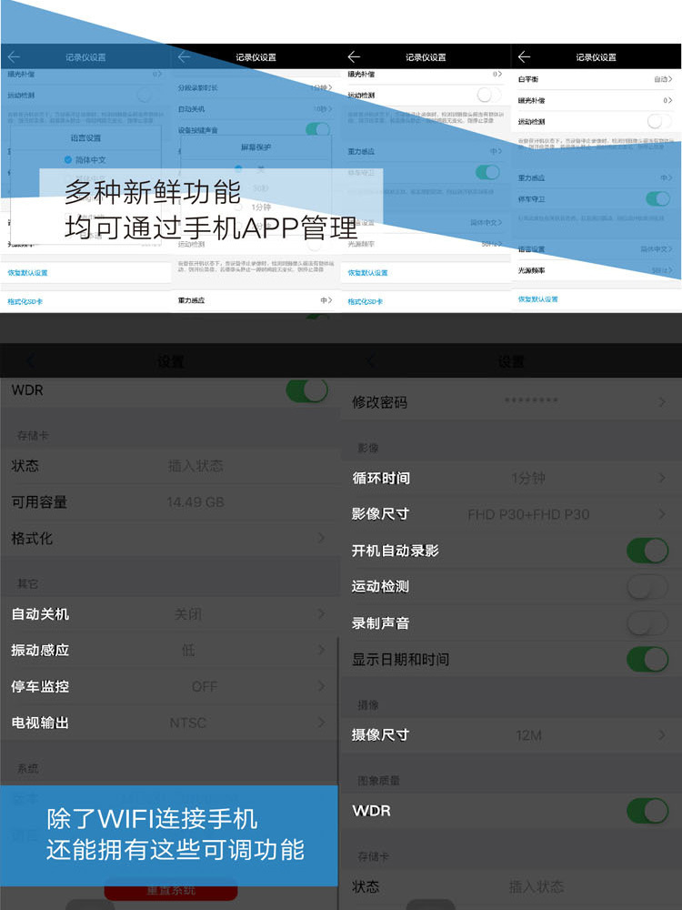The image size is (682, 910).
Task: Tap back arrow on screen with 语言设置 dialog
Action: [14, 56]
